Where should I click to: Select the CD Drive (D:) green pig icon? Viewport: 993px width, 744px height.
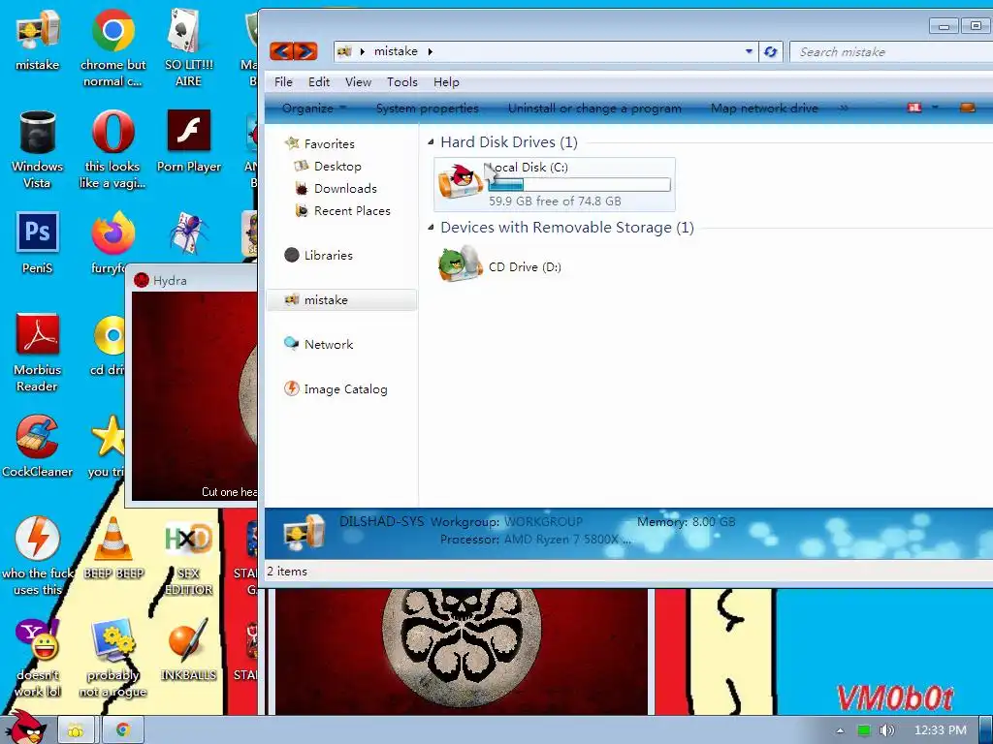(461, 263)
